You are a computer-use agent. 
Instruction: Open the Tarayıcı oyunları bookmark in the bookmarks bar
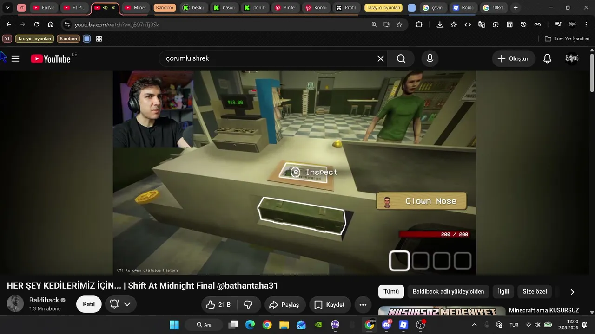click(35, 39)
